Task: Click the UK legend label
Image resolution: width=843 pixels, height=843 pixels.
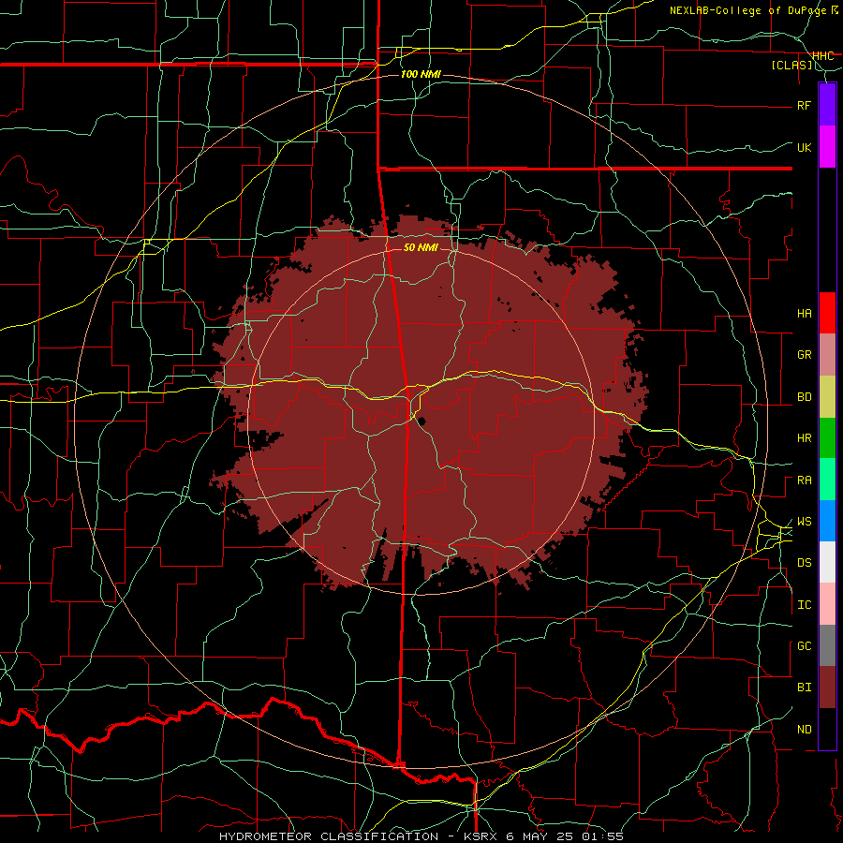Action: tap(804, 147)
